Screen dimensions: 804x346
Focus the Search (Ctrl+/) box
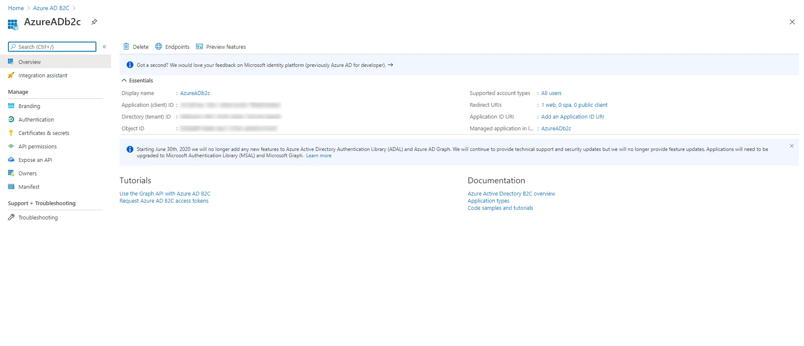coord(52,47)
